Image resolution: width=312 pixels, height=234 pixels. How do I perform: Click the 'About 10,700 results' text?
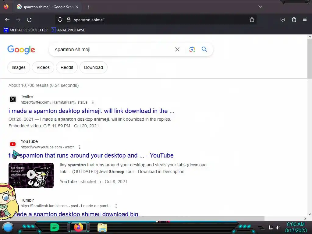coord(44,85)
